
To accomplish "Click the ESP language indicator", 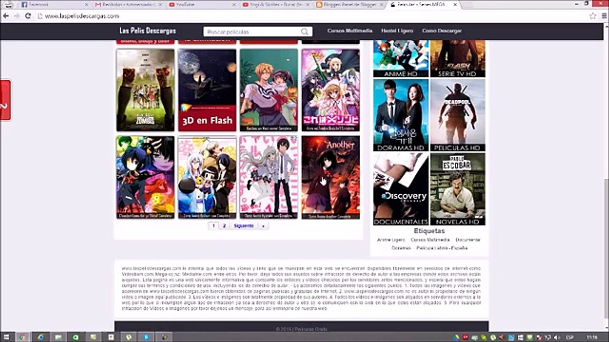I will [570, 337].
